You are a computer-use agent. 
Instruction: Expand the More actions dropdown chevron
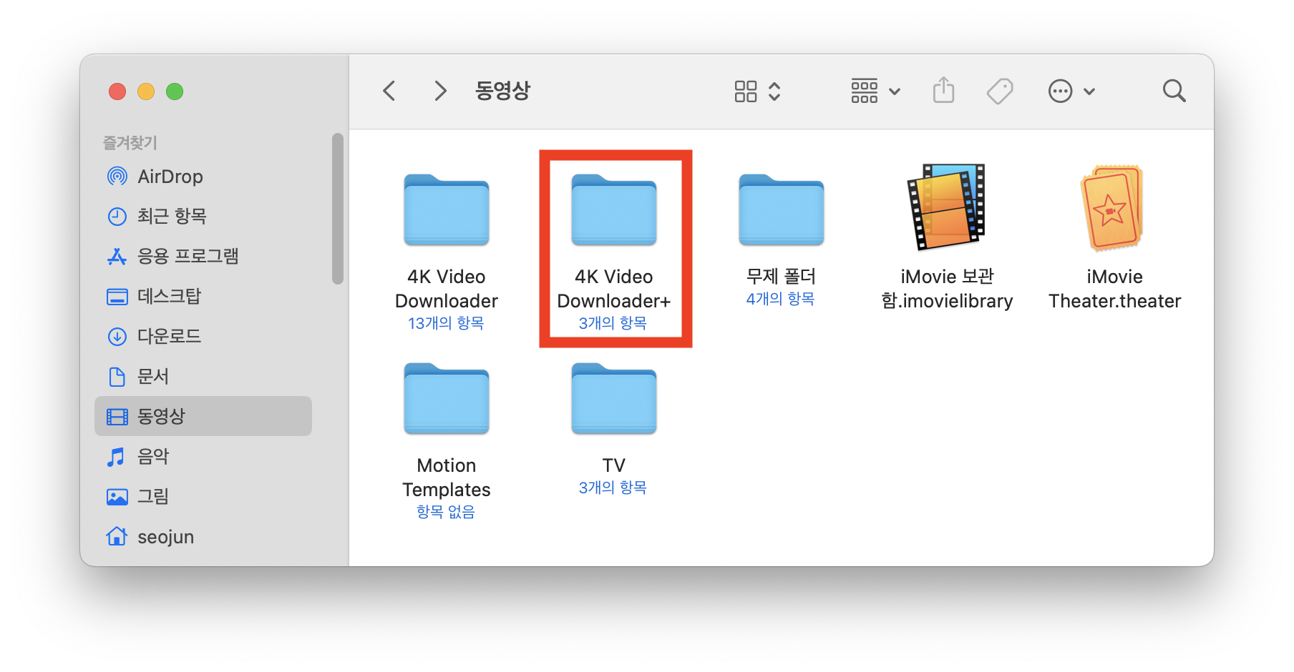coord(1089,92)
